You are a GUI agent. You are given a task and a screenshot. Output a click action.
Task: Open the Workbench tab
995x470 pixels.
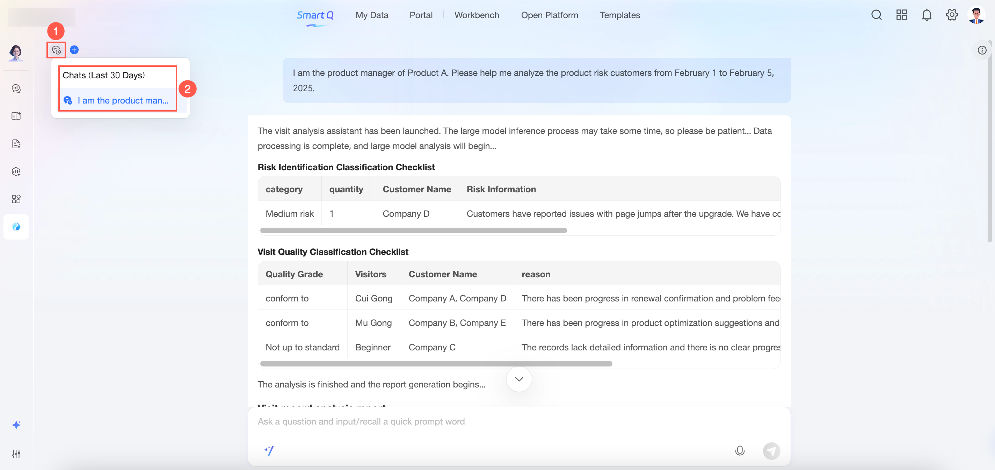pos(476,15)
